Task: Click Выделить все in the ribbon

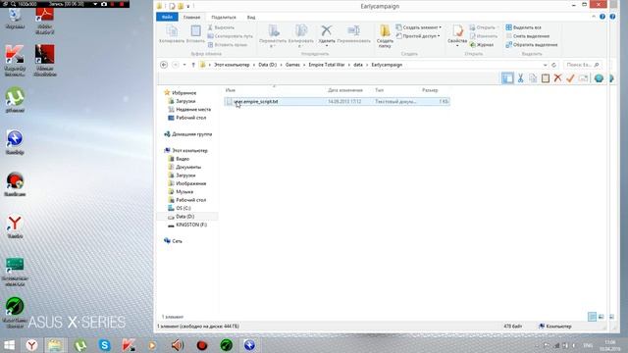Action: coord(523,27)
